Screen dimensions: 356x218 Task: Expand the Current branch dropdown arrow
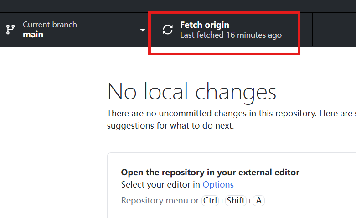point(143,30)
